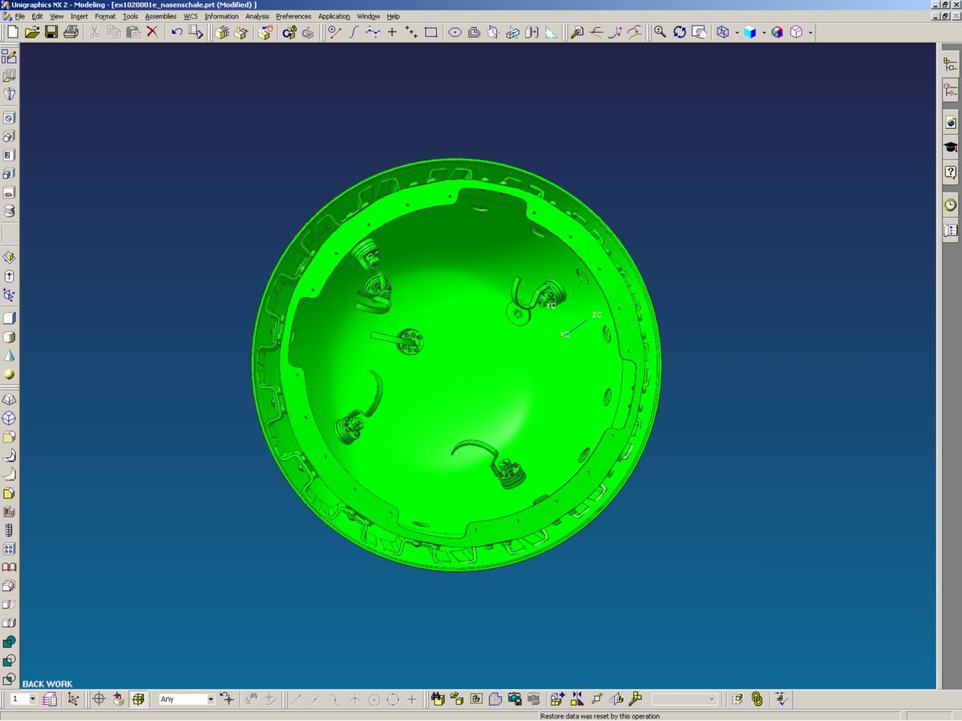Click the Copy icon in top toolbar
The width and height of the screenshot is (962, 721).
[x=114, y=32]
